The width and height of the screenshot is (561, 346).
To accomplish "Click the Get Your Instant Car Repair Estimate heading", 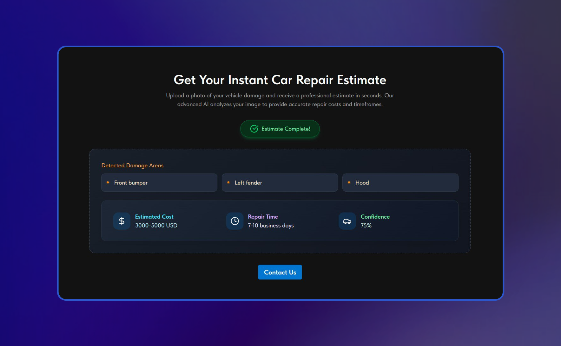I will (x=280, y=80).
